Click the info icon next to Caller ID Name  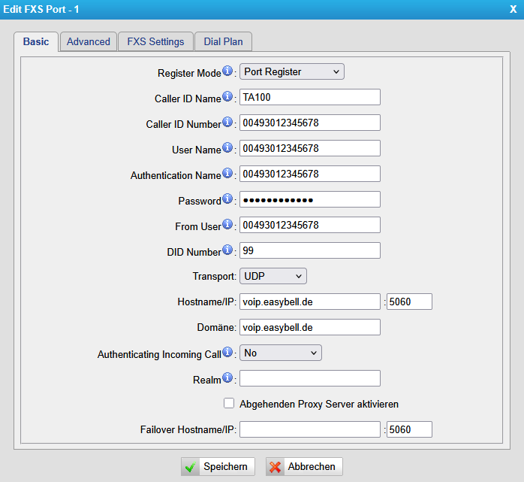click(228, 97)
